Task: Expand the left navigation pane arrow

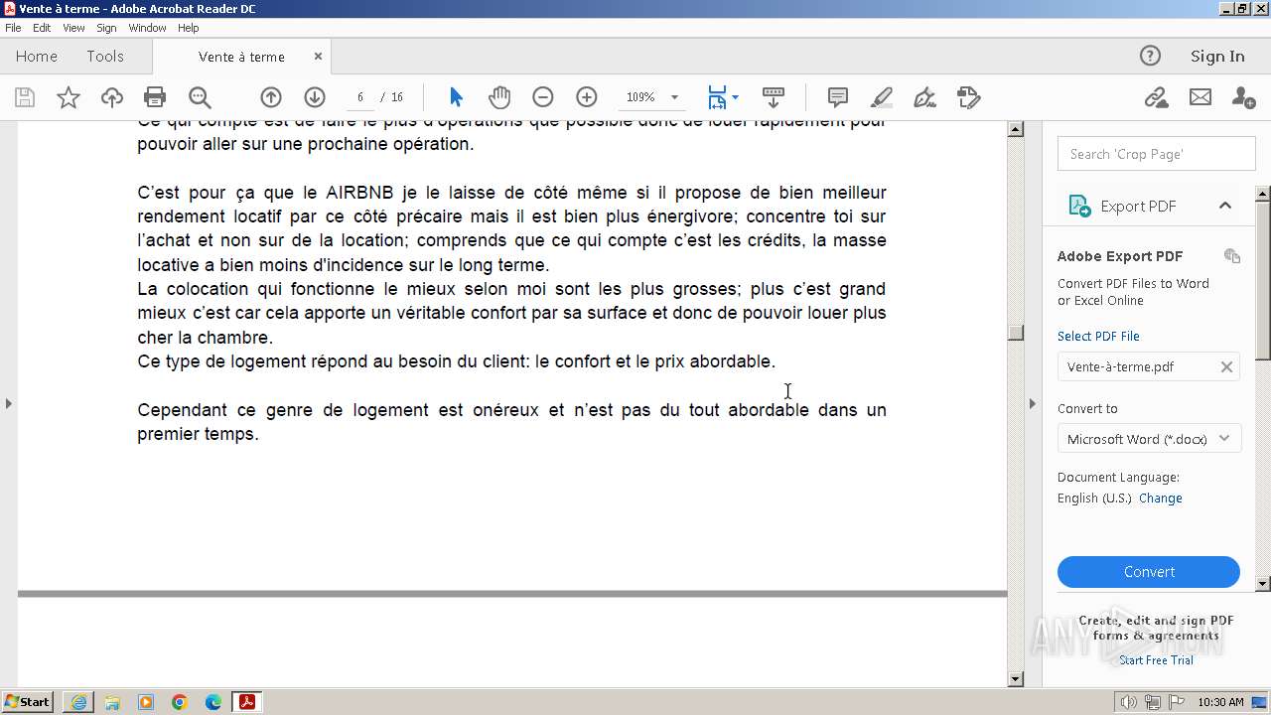Action: 9,403
